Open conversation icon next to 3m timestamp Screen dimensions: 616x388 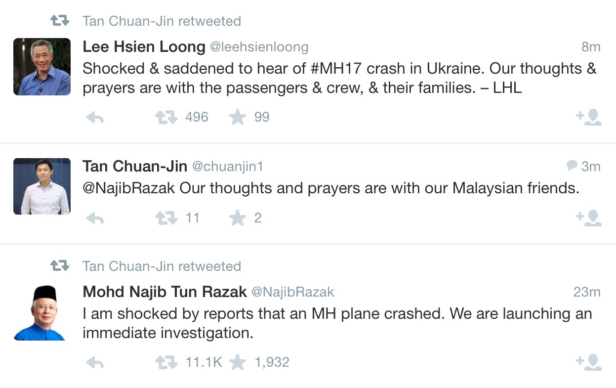572,166
